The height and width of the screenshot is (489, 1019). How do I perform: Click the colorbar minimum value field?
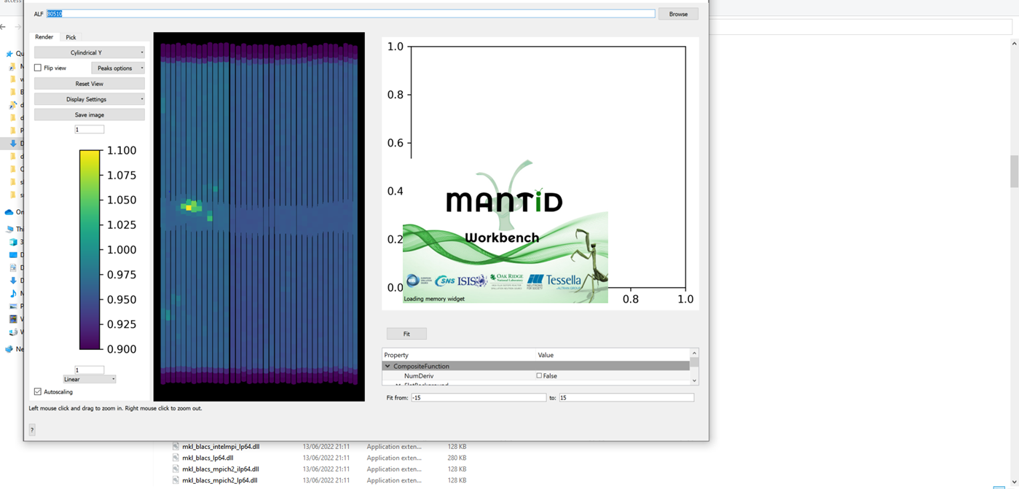tap(90, 369)
